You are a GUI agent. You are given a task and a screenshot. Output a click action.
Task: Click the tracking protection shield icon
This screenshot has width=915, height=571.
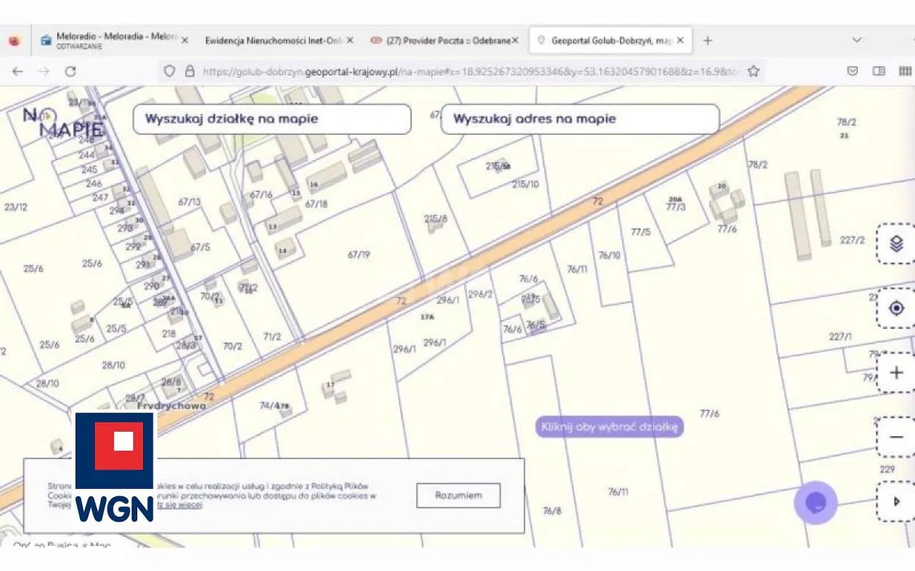(x=169, y=71)
